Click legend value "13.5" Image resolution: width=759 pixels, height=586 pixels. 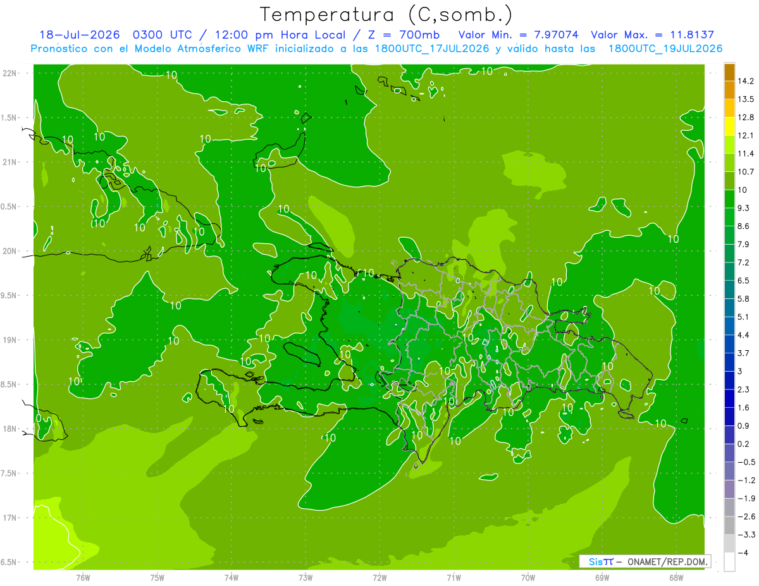tap(746, 99)
